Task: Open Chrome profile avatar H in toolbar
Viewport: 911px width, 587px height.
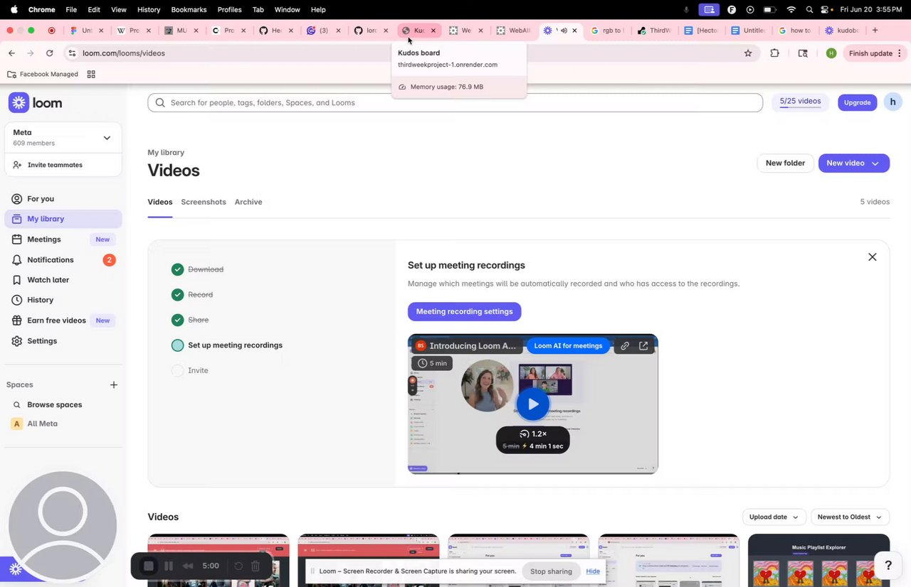Action: (831, 53)
